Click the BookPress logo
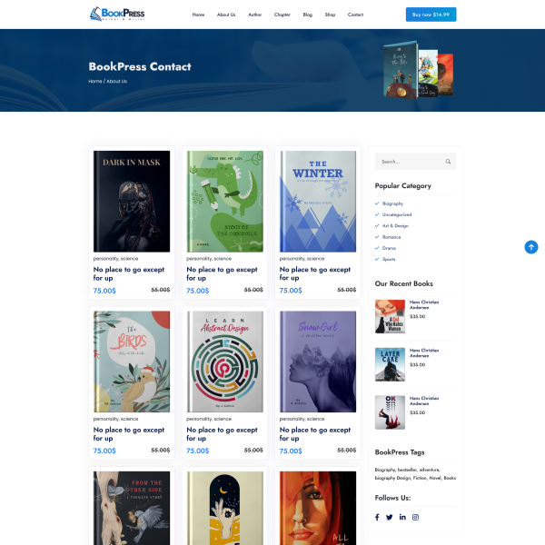This screenshot has height=545, width=545. [117, 14]
